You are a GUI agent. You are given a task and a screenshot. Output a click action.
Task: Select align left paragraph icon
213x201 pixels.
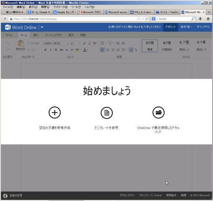coord(102,50)
